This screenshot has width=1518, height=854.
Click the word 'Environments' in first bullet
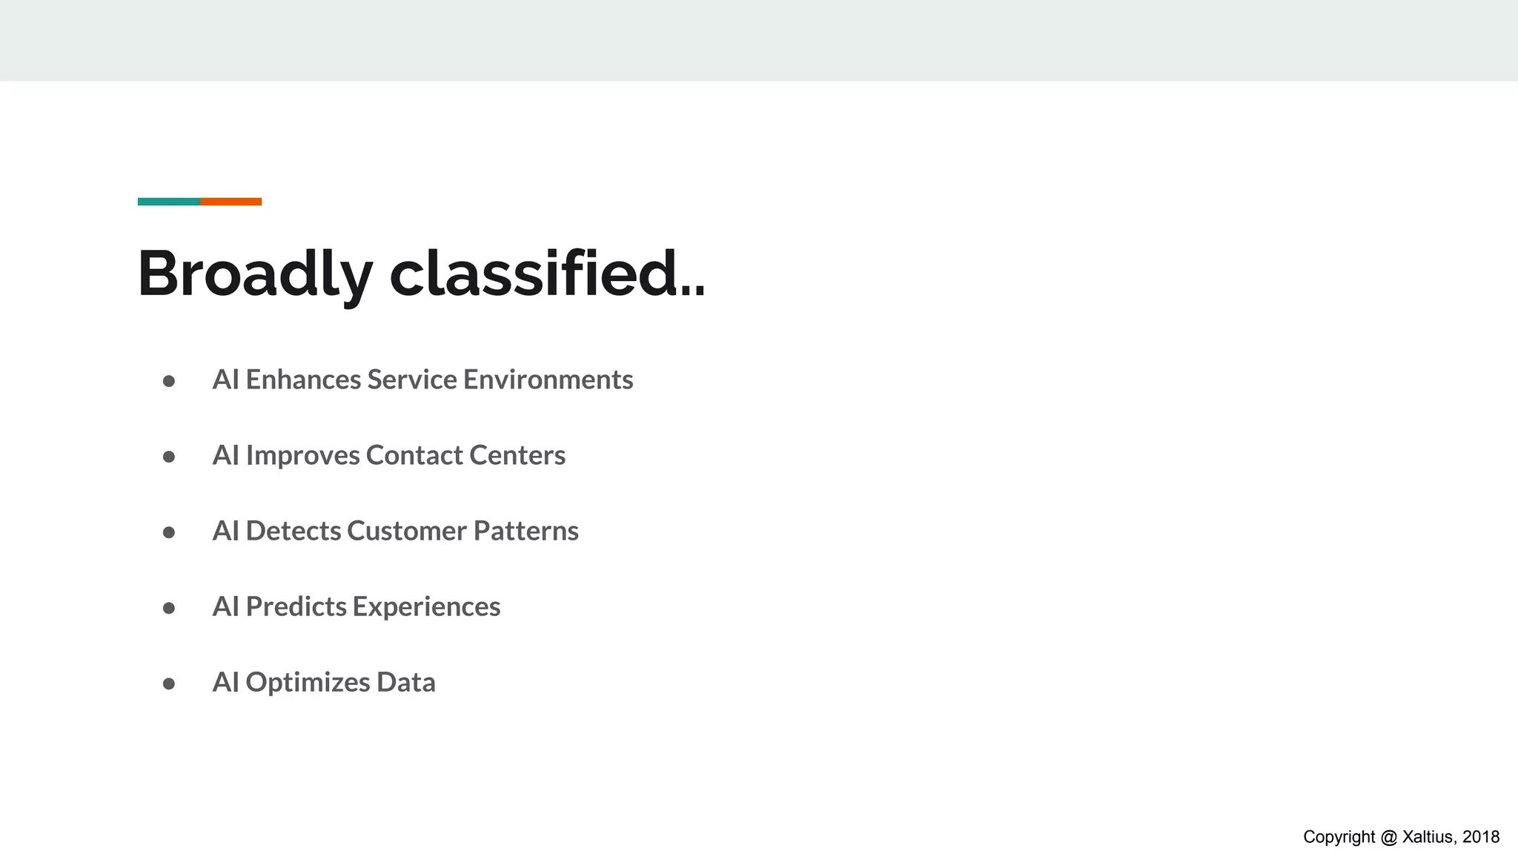pyautogui.click(x=548, y=380)
